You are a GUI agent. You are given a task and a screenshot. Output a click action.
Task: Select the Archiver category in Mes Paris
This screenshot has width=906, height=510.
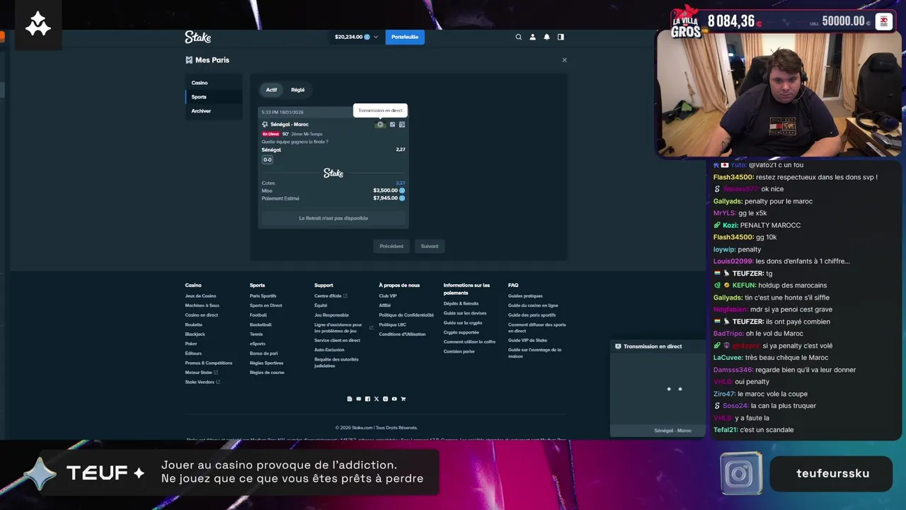[214, 111]
